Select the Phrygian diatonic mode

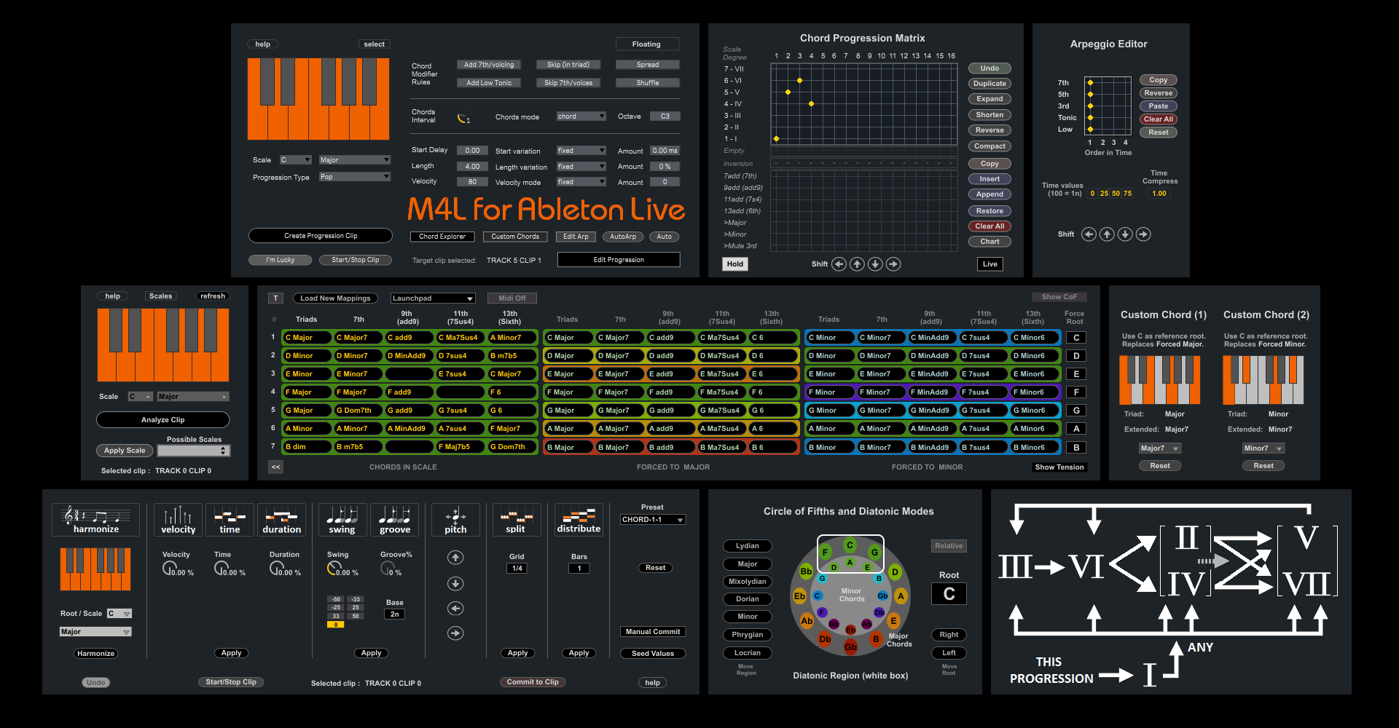pyautogui.click(x=748, y=635)
